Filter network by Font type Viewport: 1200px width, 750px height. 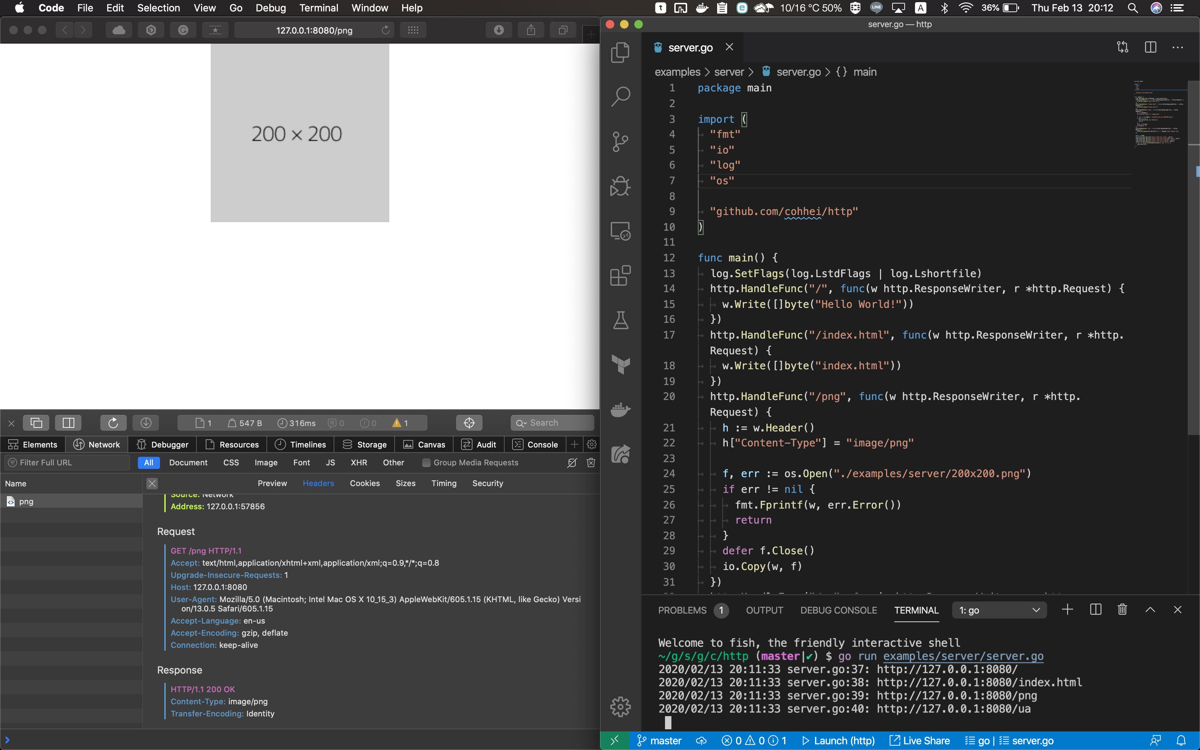[x=301, y=462]
